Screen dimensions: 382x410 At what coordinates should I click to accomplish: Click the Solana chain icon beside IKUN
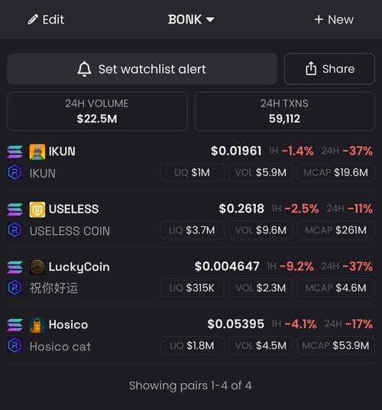point(15,152)
